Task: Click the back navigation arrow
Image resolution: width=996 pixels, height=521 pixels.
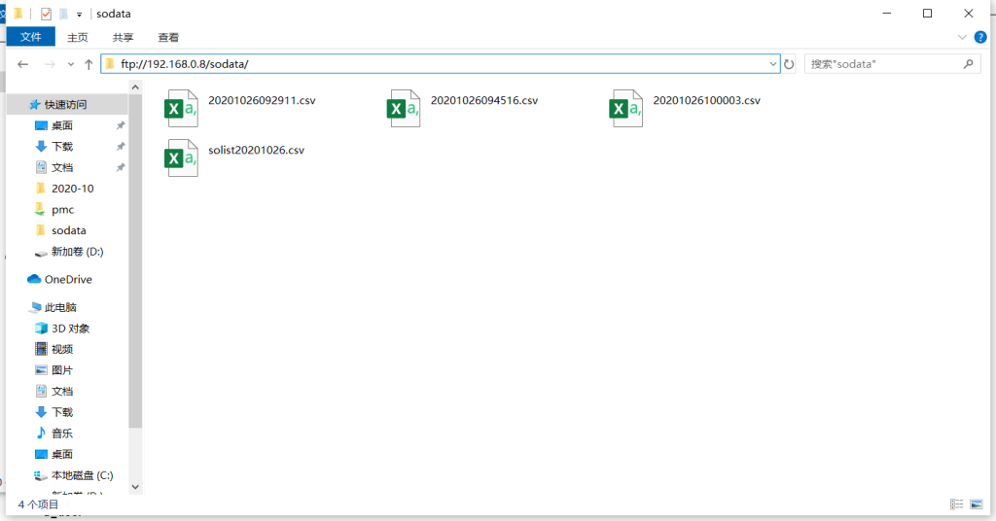Action: point(23,64)
